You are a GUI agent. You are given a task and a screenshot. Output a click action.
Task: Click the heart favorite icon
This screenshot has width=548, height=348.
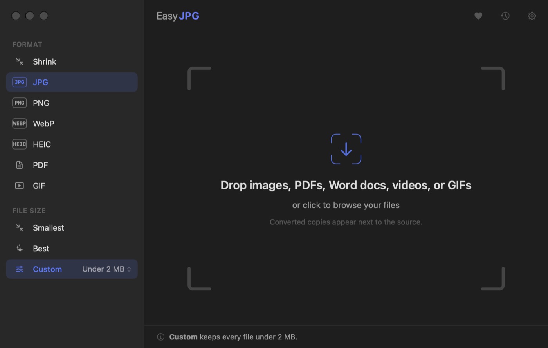(x=478, y=16)
